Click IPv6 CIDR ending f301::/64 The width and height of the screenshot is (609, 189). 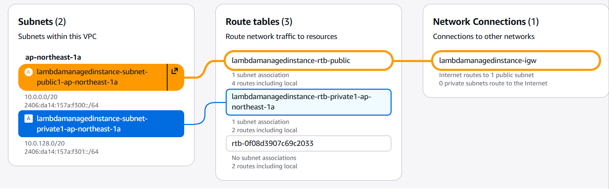tap(61, 151)
